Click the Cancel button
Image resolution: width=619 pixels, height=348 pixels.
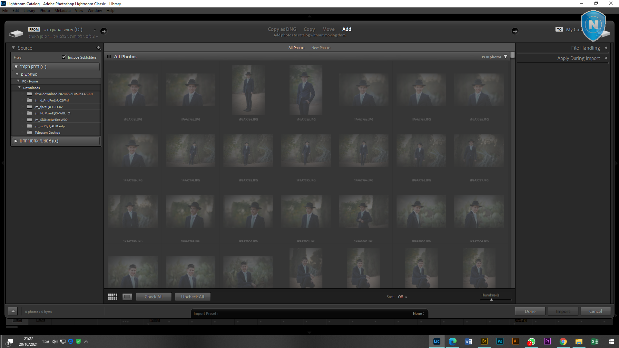pos(595,311)
